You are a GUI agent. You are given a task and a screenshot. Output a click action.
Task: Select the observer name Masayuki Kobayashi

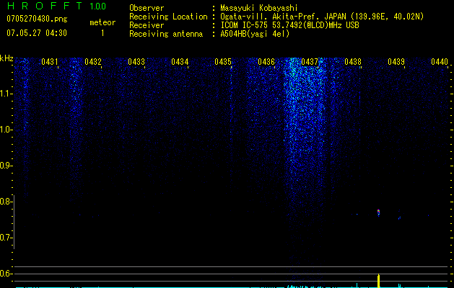[259, 8]
